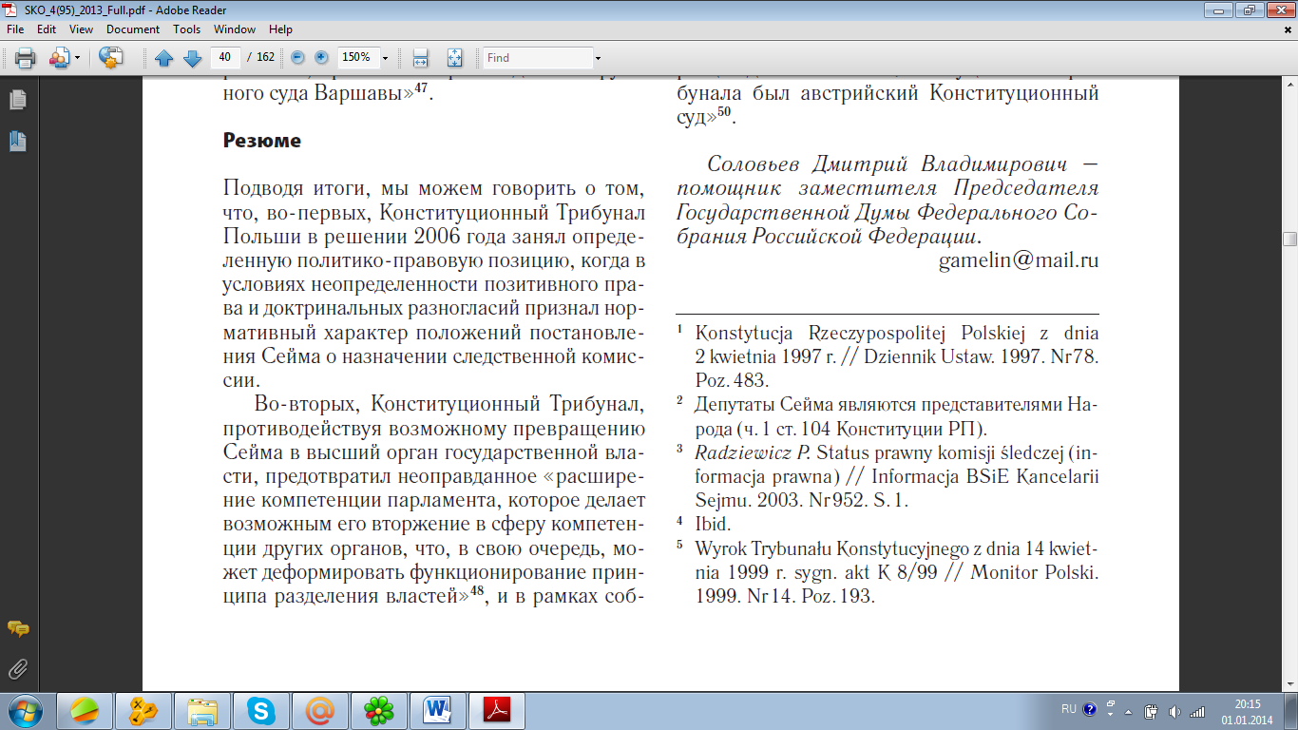Click the network signal tray icon

point(1196,711)
